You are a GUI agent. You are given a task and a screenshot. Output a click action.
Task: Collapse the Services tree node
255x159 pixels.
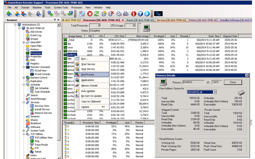24,102
